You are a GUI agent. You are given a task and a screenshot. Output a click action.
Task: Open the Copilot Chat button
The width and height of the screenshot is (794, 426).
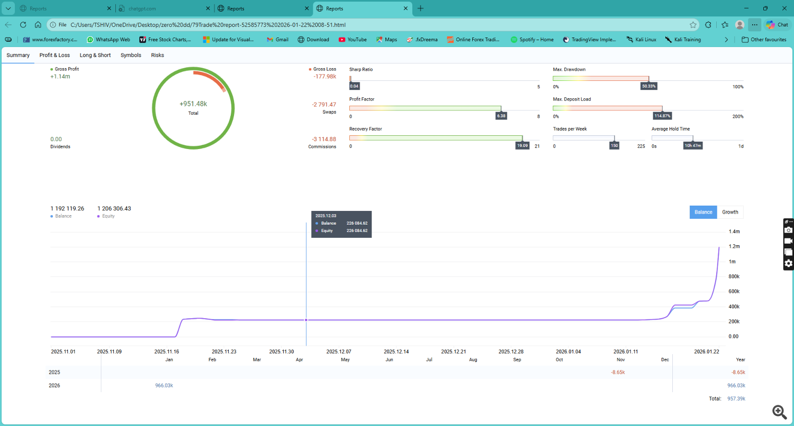click(777, 25)
